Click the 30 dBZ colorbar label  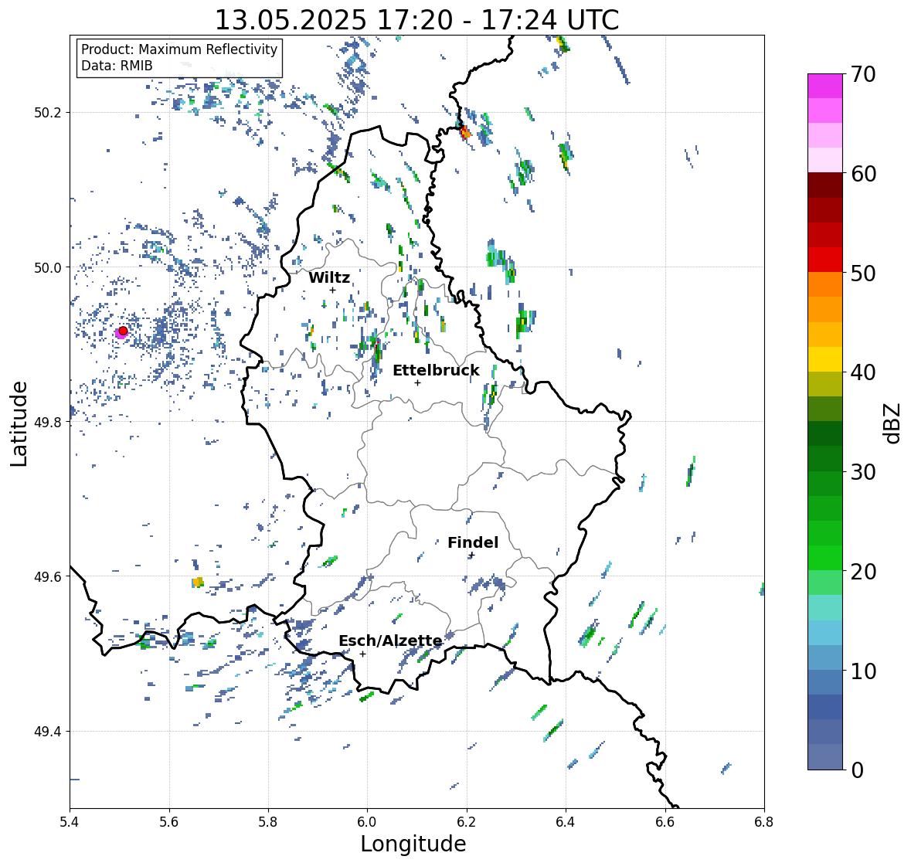[x=863, y=471]
